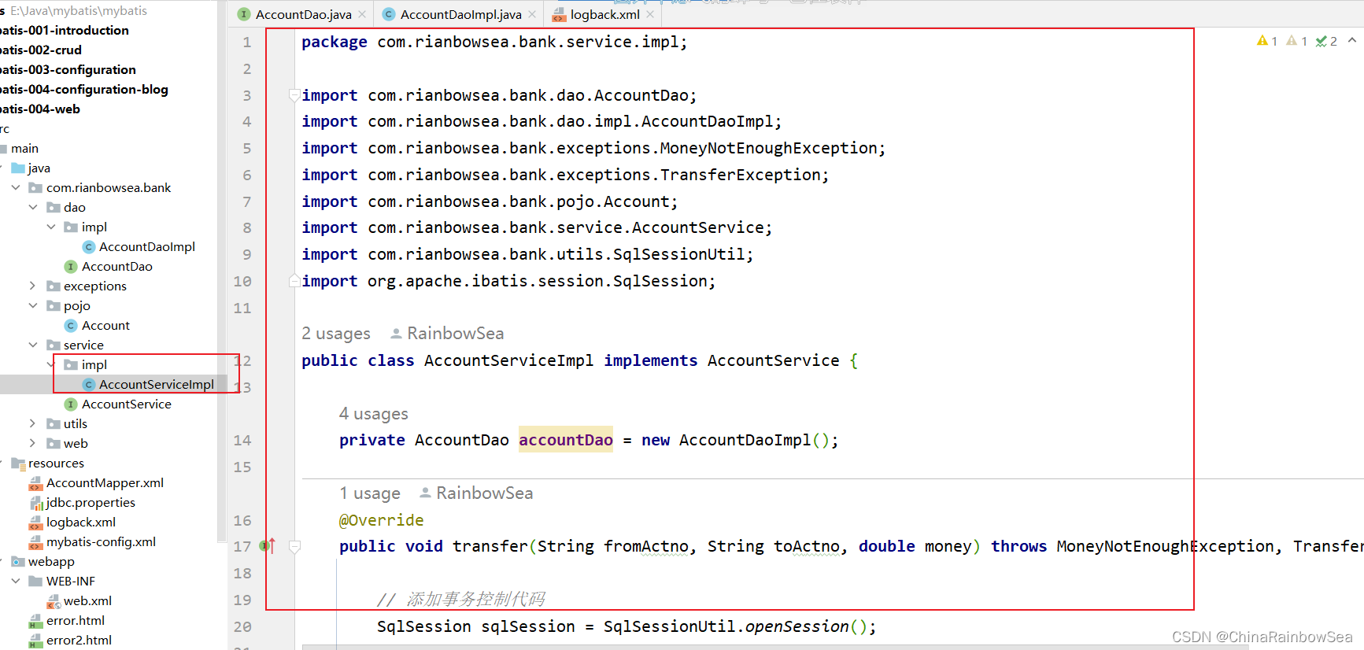Viewport: 1364px width, 650px height.
Task: Close the AccountDao.java tab
Action: 362,14
